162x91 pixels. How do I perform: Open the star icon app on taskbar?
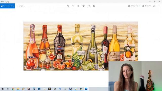coord(50,89)
